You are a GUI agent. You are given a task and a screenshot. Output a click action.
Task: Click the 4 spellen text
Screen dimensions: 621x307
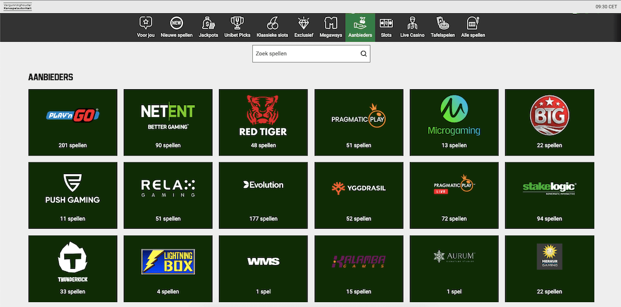click(168, 292)
